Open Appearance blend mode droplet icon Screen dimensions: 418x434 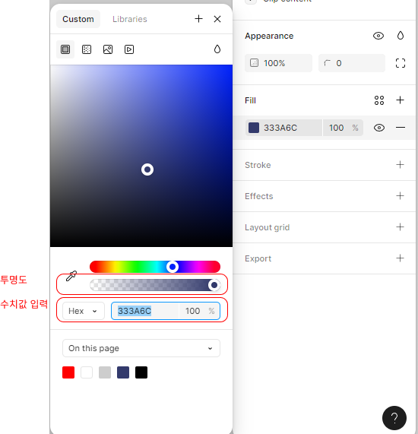(401, 36)
